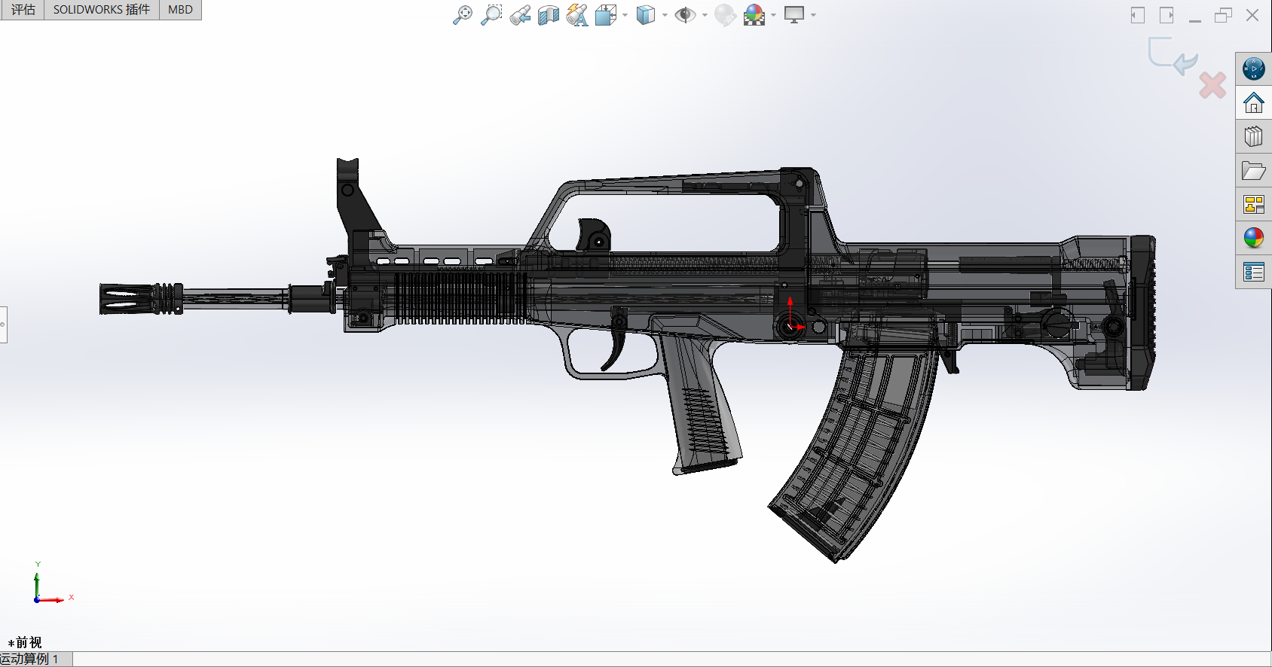Click the Apply Scene icon
Screen dimensions: 1272x667
coord(754,14)
